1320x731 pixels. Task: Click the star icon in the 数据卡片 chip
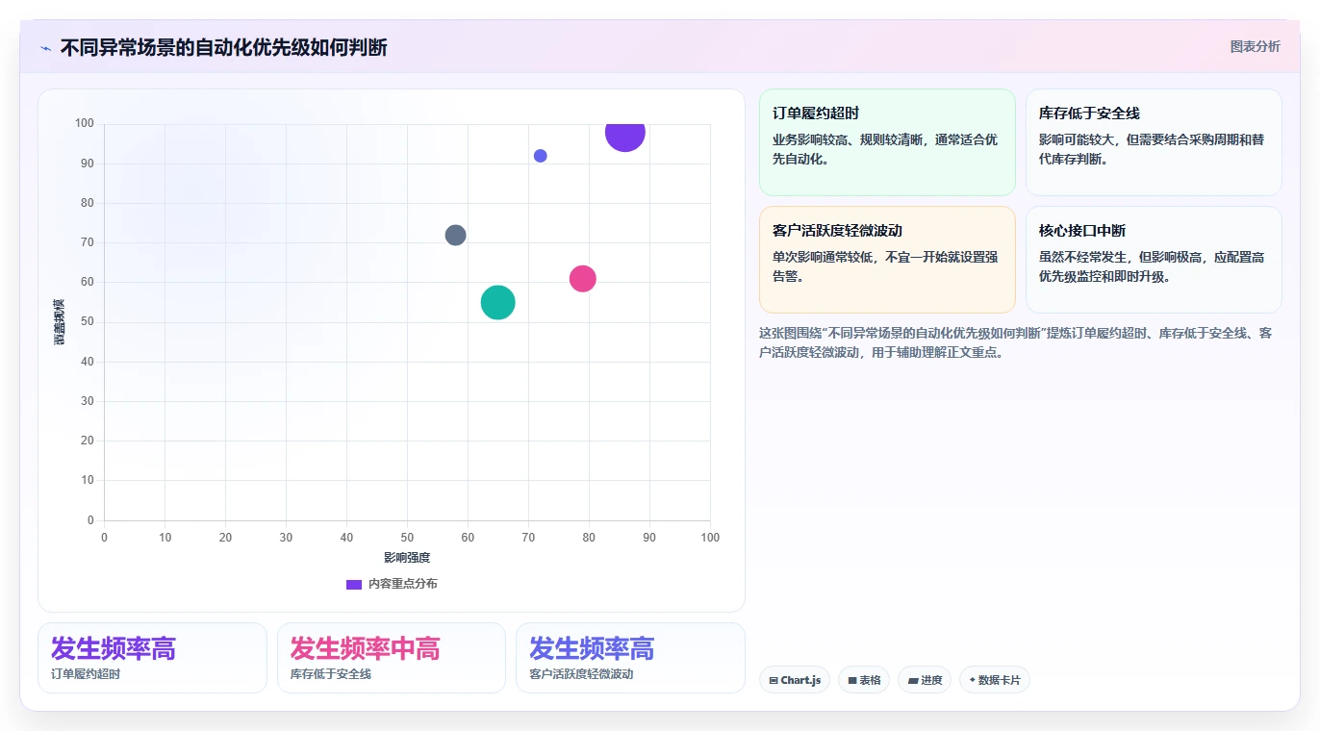tap(972, 680)
